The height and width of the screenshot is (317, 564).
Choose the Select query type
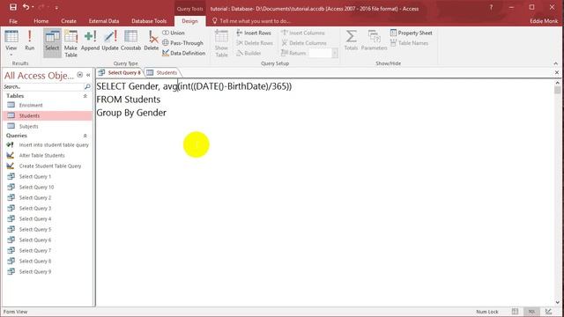click(x=52, y=43)
